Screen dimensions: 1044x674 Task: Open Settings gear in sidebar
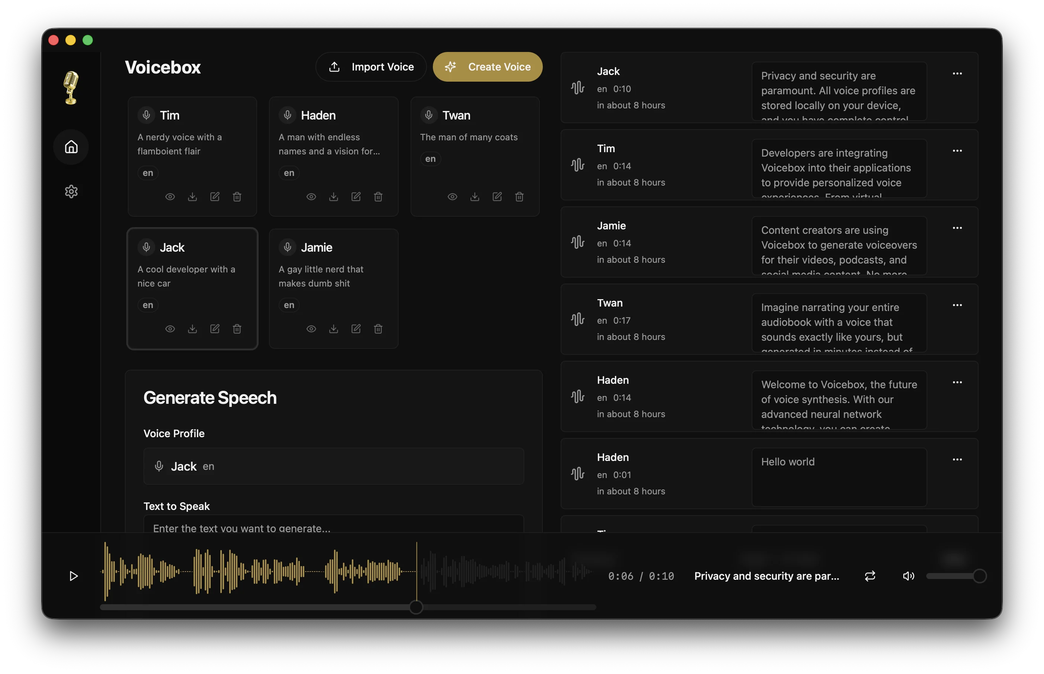pyautogui.click(x=71, y=191)
